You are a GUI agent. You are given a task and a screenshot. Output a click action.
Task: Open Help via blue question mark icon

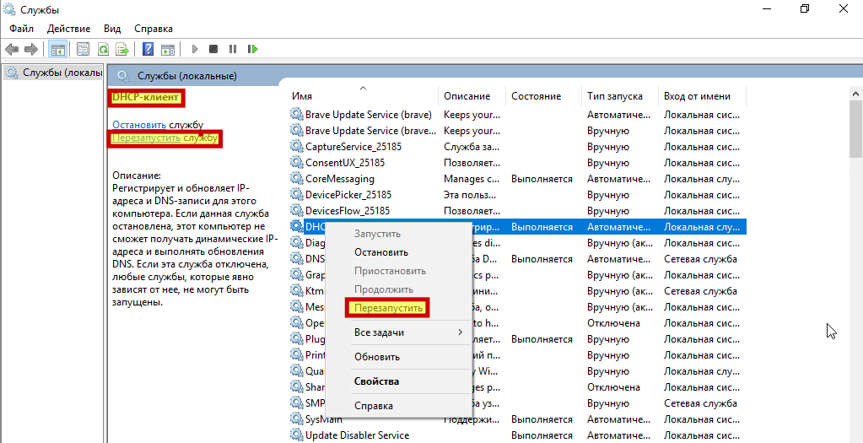pyautogui.click(x=148, y=49)
